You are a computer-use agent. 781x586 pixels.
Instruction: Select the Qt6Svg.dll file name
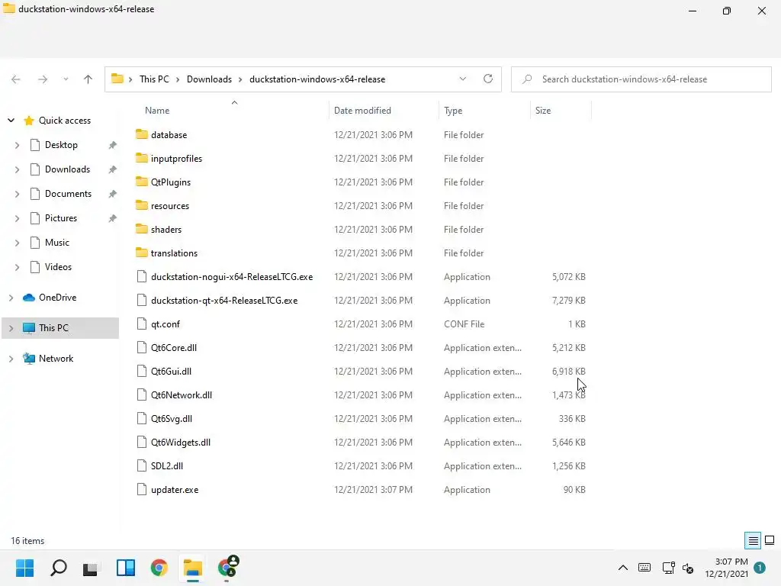(172, 419)
